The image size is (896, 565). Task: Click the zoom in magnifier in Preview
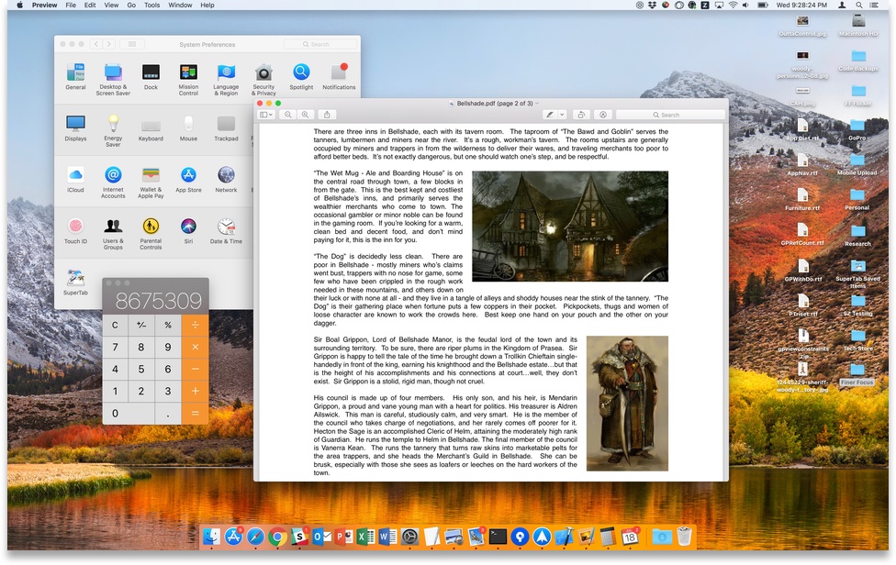pyautogui.click(x=305, y=115)
